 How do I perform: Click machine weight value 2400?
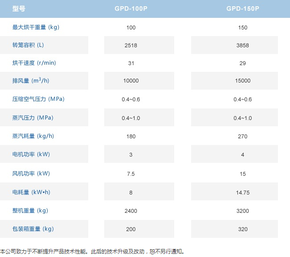point(131,211)
